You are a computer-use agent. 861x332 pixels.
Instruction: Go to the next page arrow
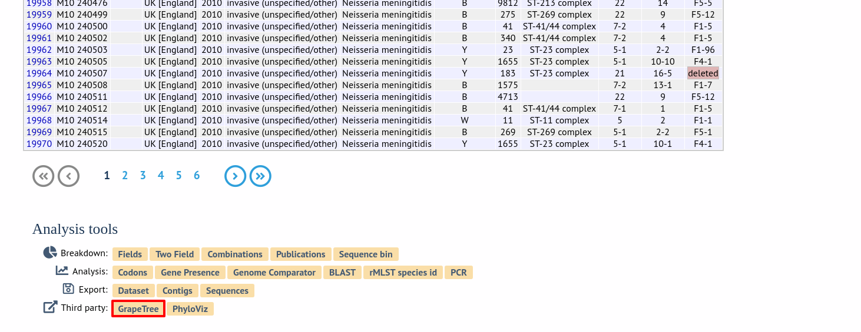[x=235, y=176]
